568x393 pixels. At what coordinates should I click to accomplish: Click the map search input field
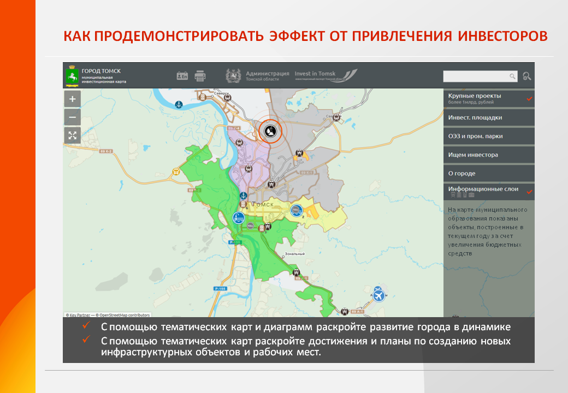point(480,76)
